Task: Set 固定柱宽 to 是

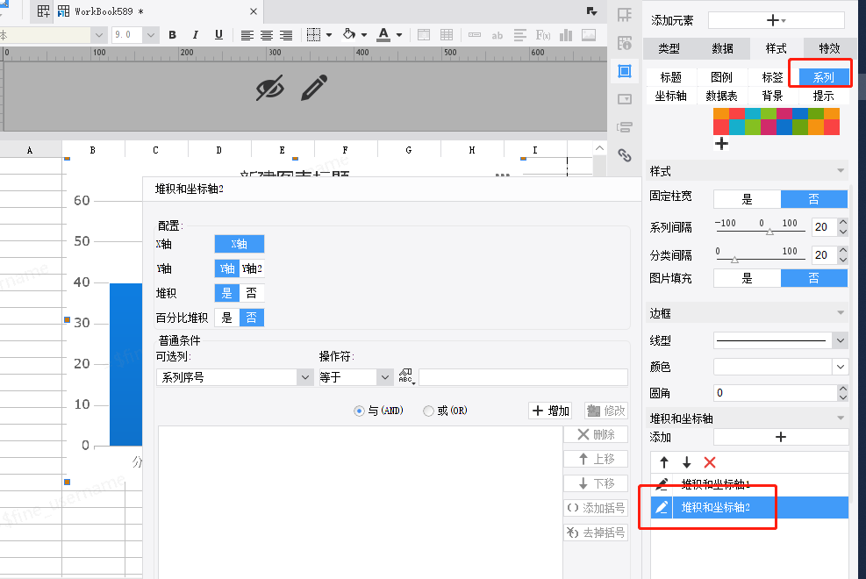Action: [747, 199]
